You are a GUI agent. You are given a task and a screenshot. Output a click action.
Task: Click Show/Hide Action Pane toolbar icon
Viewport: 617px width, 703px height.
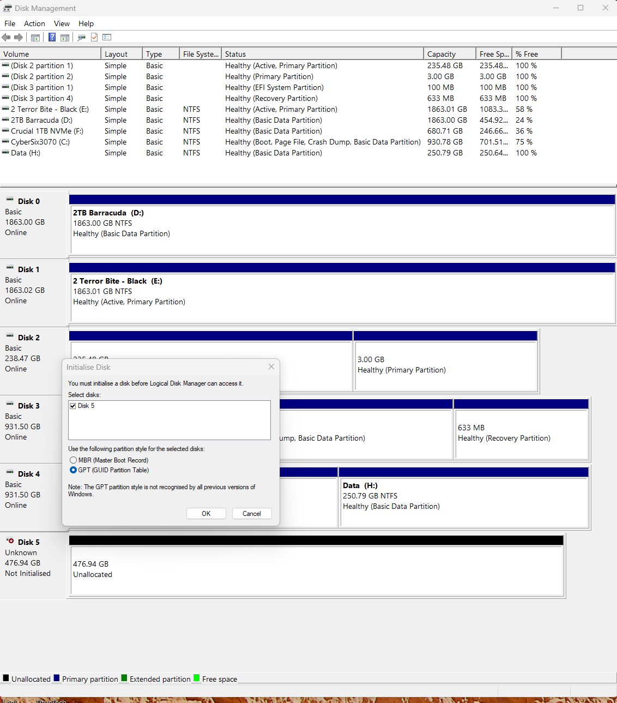(65, 37)
